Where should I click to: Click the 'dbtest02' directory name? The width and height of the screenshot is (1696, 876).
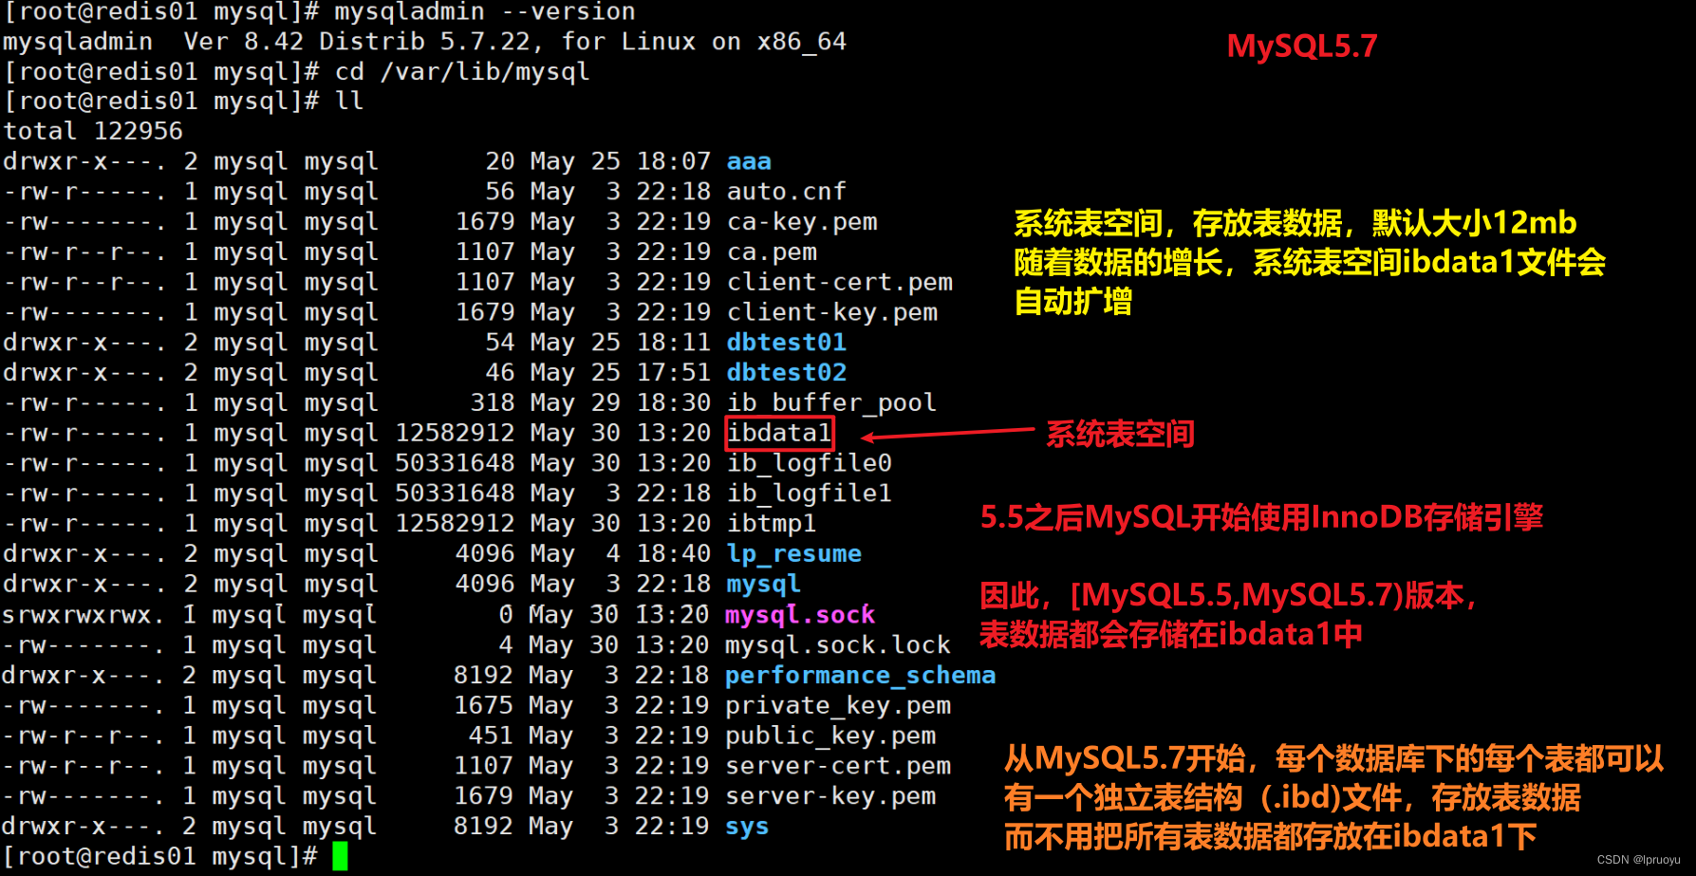tap(786, 373)
